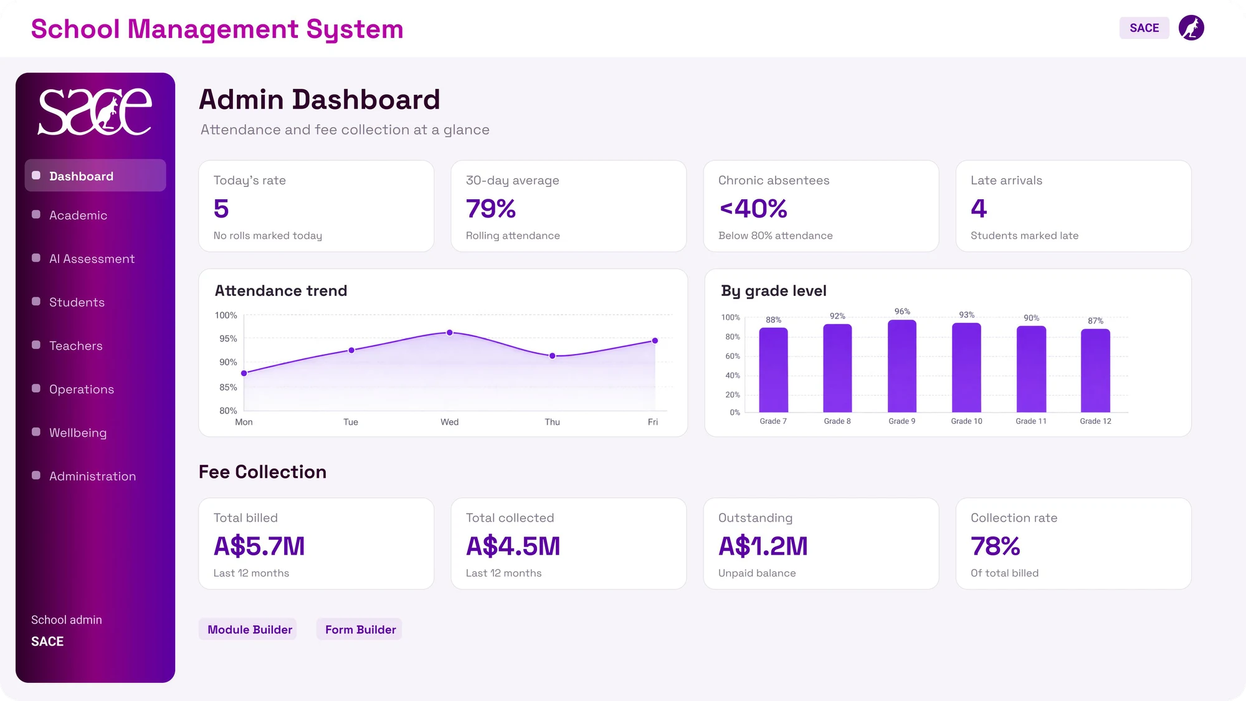Open the kangaroo profile avatar icon

[x=1191, y=28]
